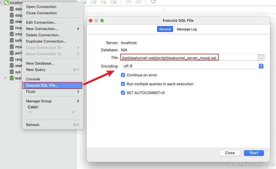The image size is (276, 169).
Task: Click the Open Table toolbar icon
Action: 84,2
